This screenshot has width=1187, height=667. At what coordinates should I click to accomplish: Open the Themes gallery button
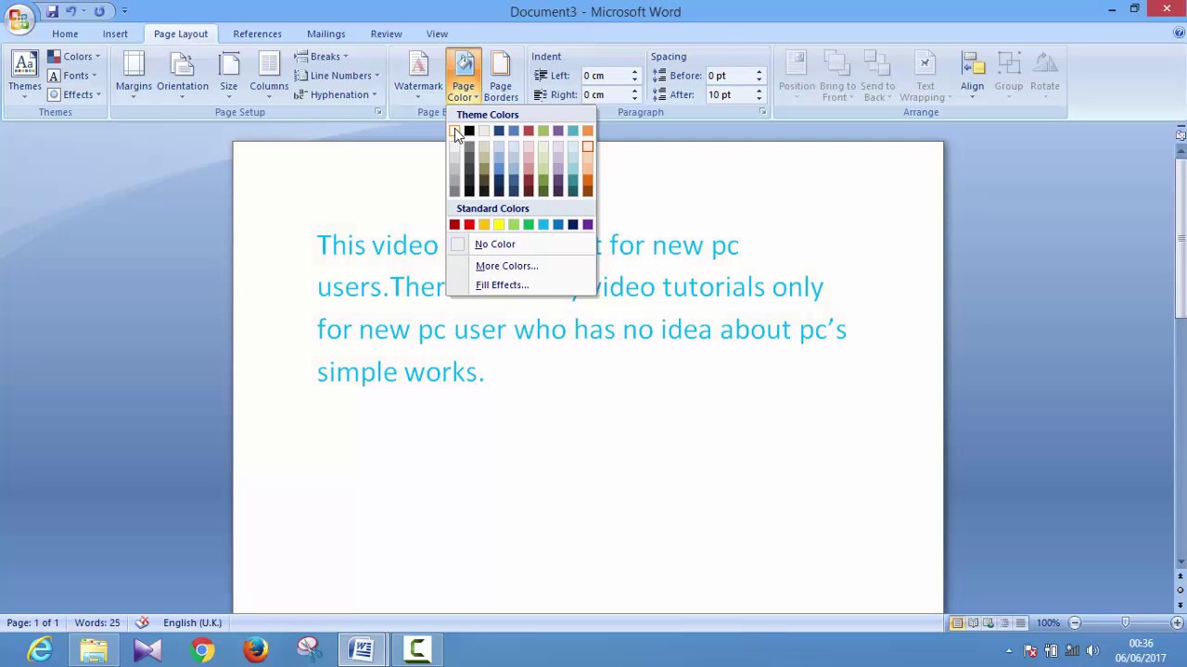25,76
